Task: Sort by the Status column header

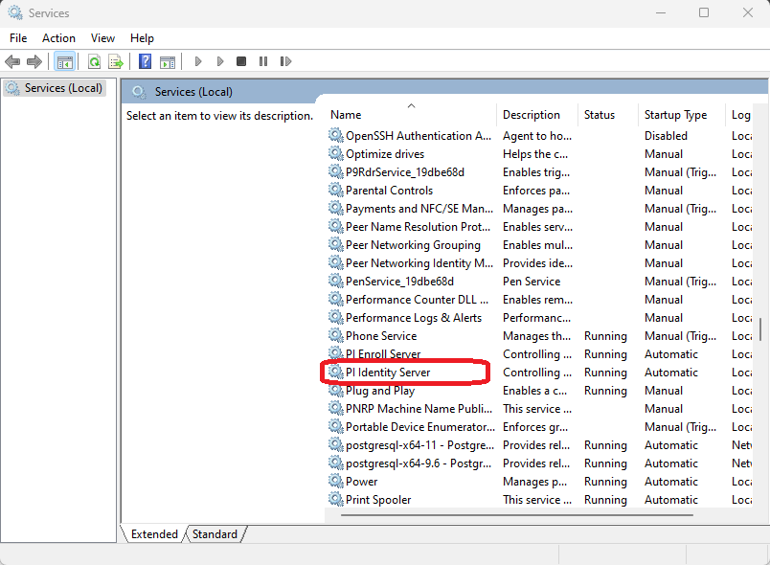Action: point(608,114)
